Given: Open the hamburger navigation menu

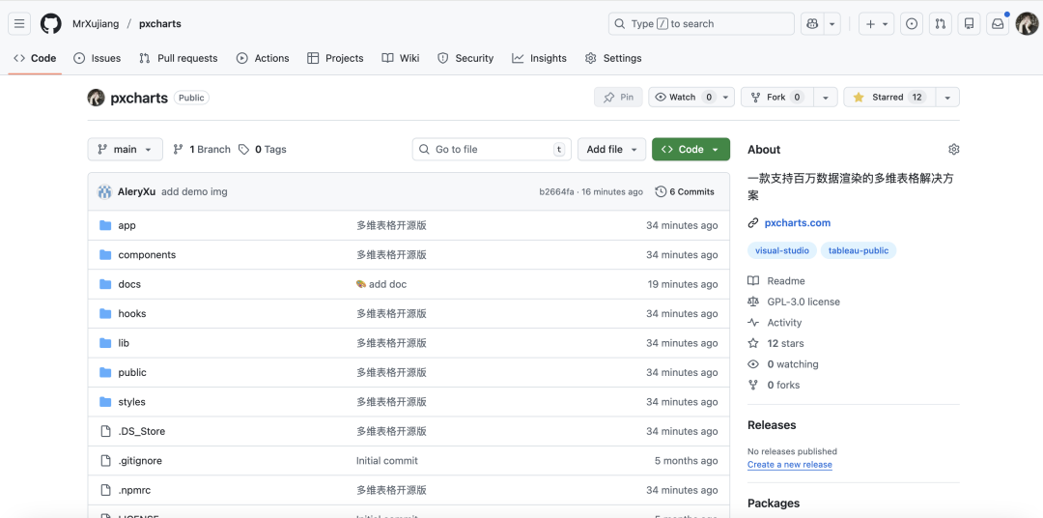Looking at the screenshot, I should tap(19, 24).
